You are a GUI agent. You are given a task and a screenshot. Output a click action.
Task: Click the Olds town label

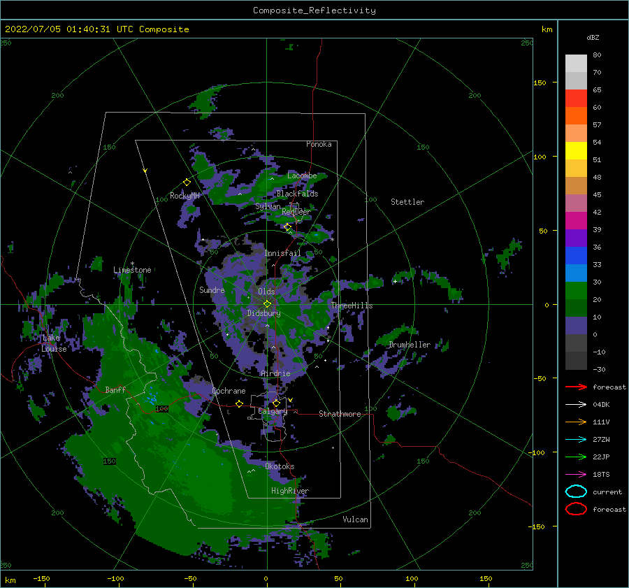pos(266,292)
